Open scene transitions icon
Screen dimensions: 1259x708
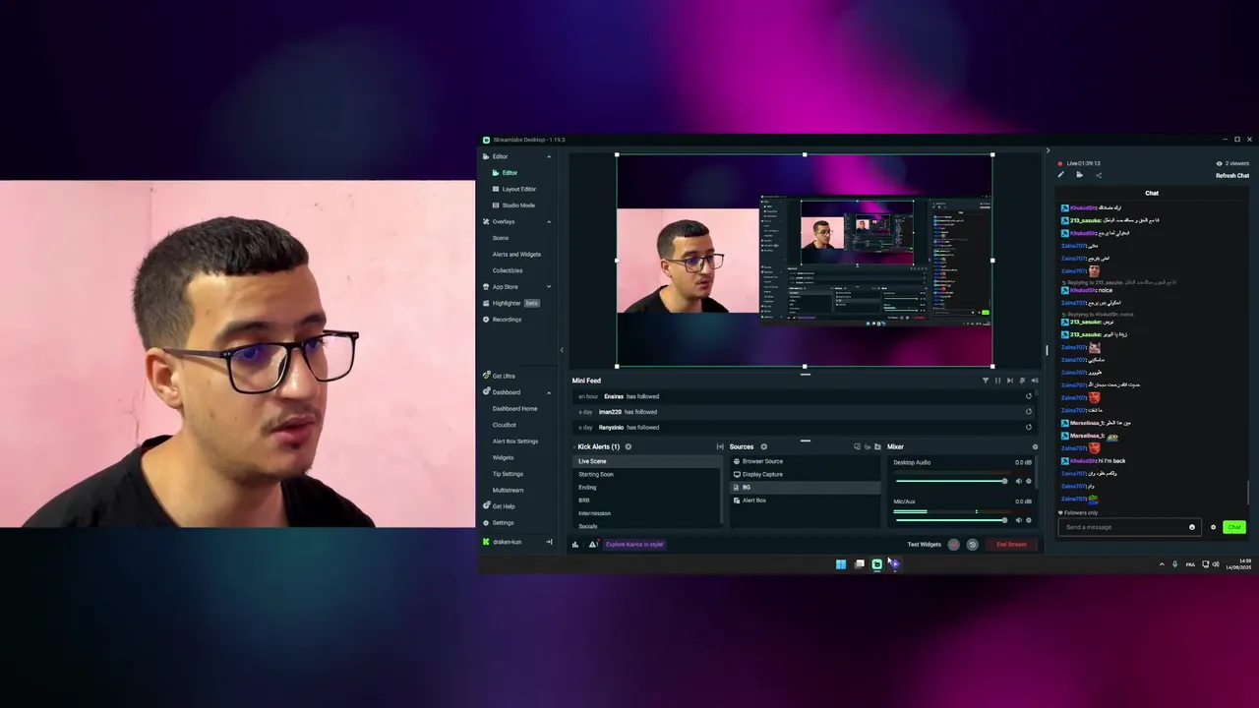[720, 447]
